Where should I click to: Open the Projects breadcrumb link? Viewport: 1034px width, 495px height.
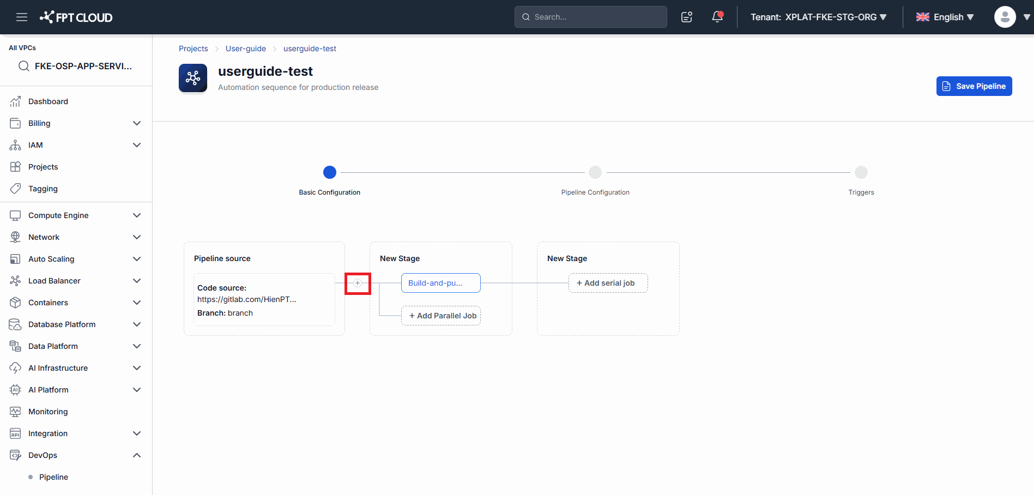click(194, 49)
